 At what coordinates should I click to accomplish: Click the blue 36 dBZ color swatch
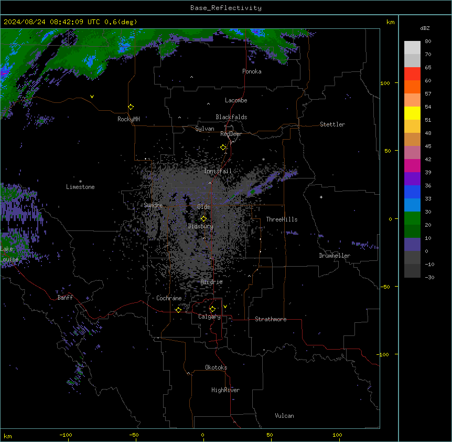pos(412,192)
